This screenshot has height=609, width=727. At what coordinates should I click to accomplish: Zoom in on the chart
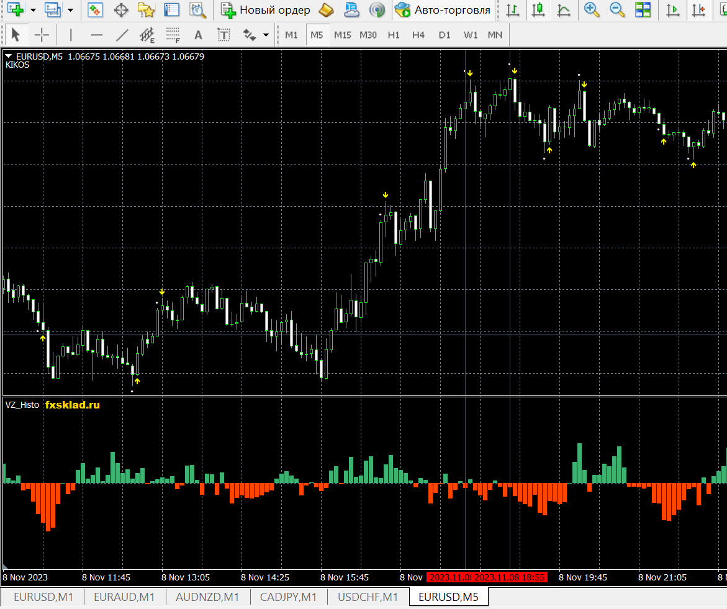point(592,10)
